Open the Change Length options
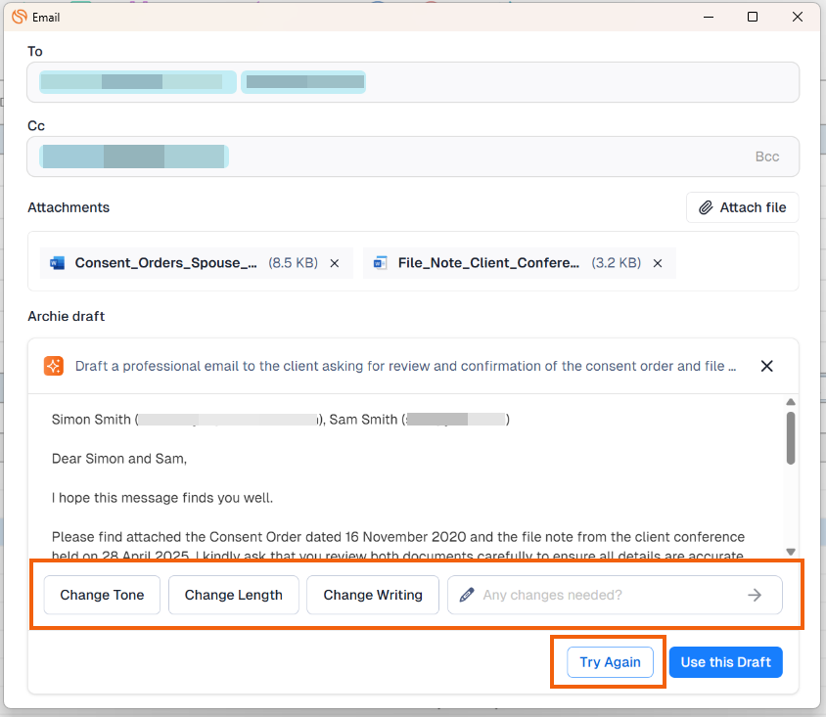 [233, 595]
